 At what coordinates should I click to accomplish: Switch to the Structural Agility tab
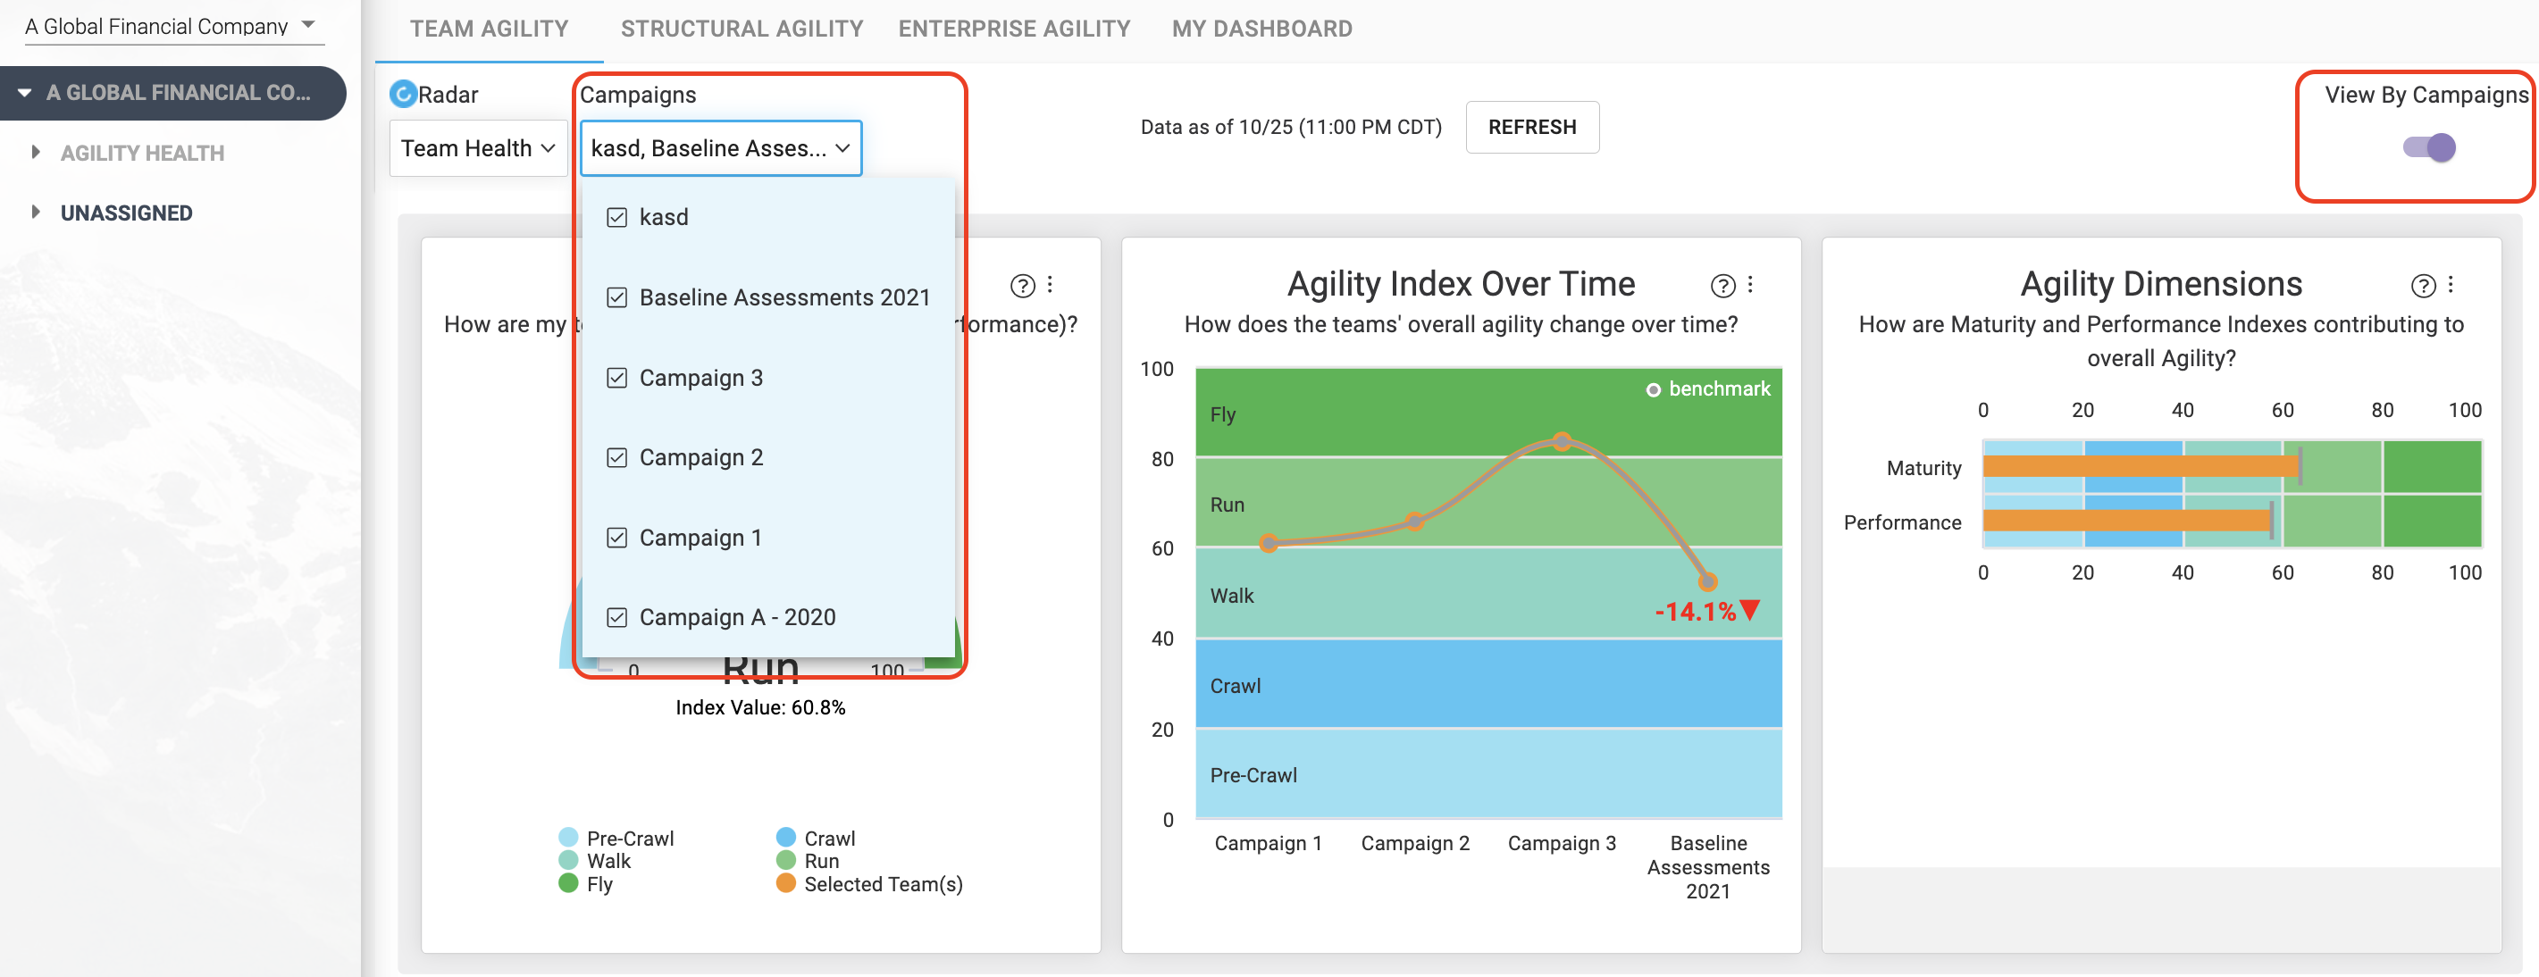742,29
